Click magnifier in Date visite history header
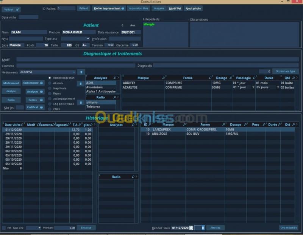 tap(22, 125)
